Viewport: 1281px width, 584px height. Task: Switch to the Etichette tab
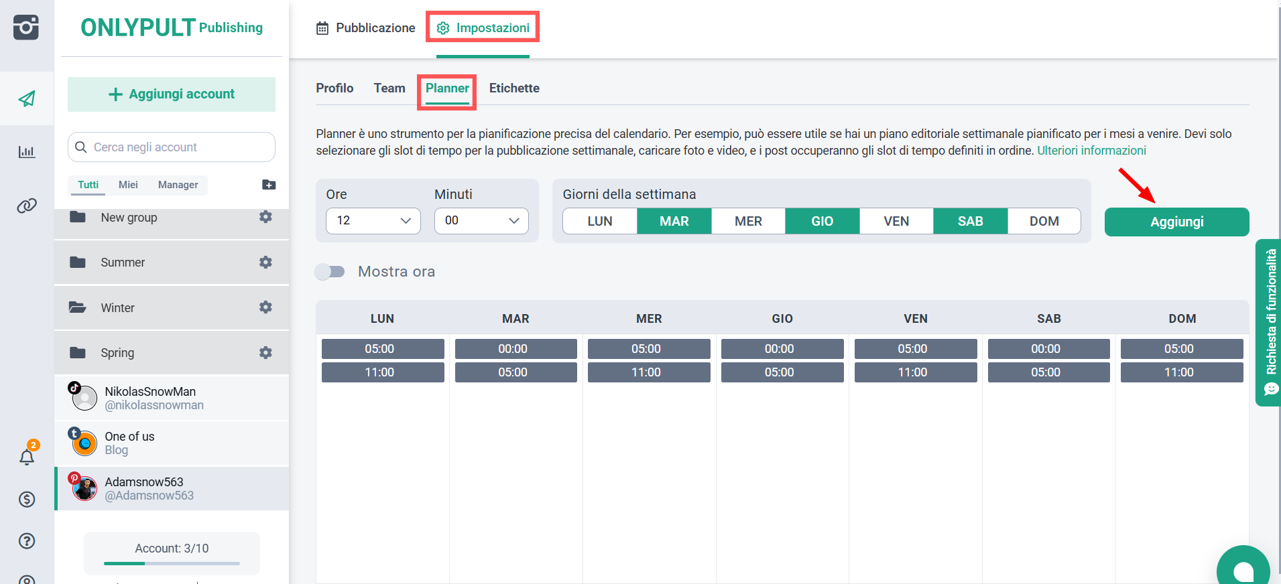(514, 88)
